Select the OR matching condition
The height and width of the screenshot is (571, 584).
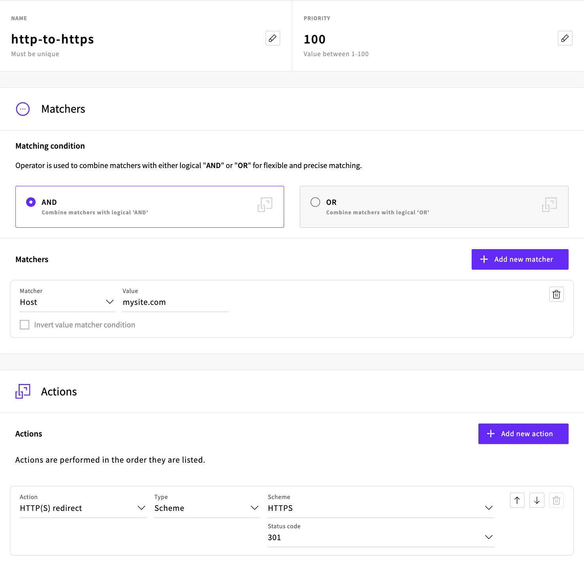(315, 202)
